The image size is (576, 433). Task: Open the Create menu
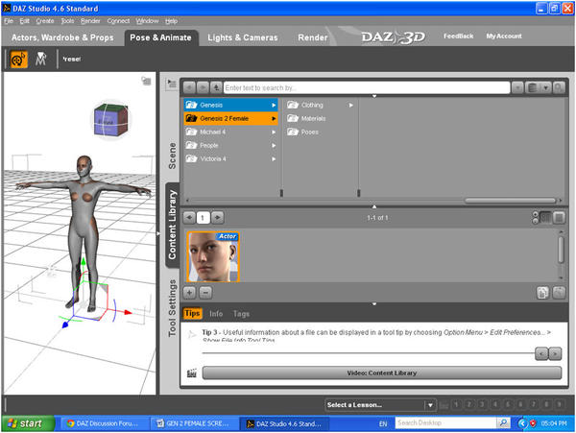click(x=45, y=21)
